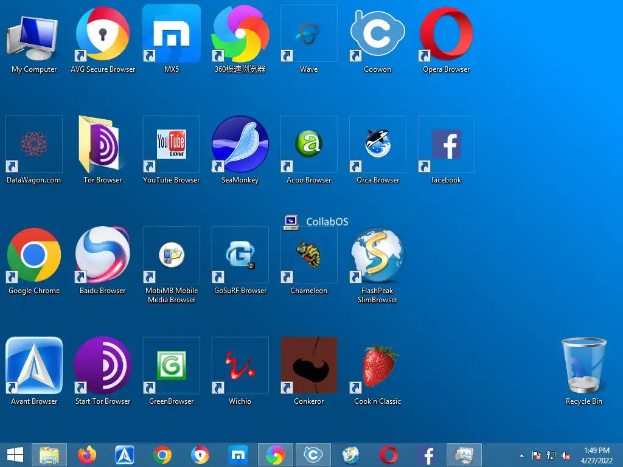
Task: Click the CollabOS label on the desktop
Action: tap(327, 221)
